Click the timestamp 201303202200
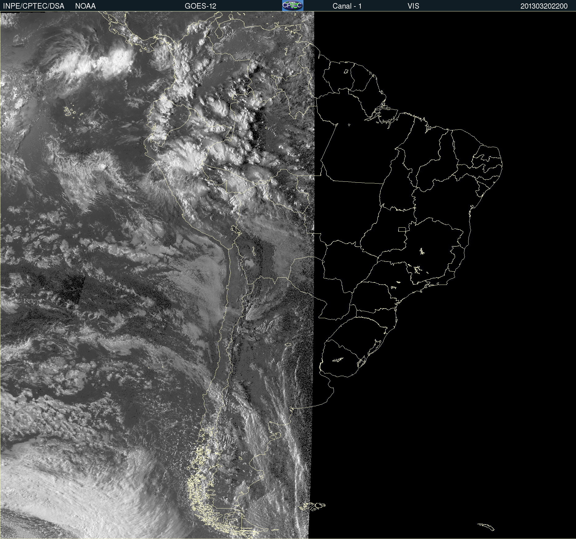Image resolution: width=576 pixels, height=539 pixels. tap(544, 6)
